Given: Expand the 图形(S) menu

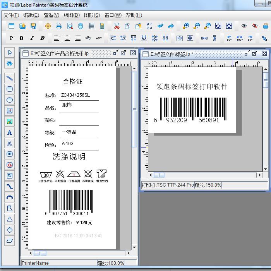Looking at the screenshot, I should tap(92, 15).
